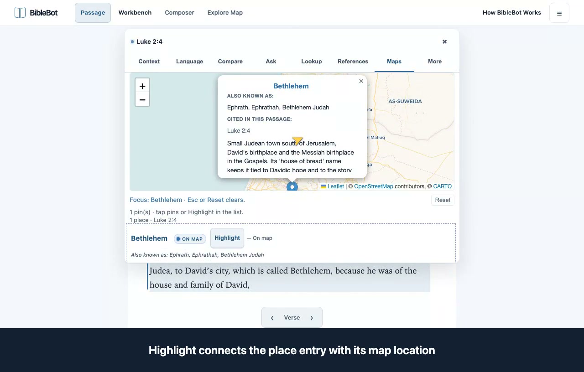584x372 pixels.
Task: Open How BibleBot Works link
Action: [512, 13]
